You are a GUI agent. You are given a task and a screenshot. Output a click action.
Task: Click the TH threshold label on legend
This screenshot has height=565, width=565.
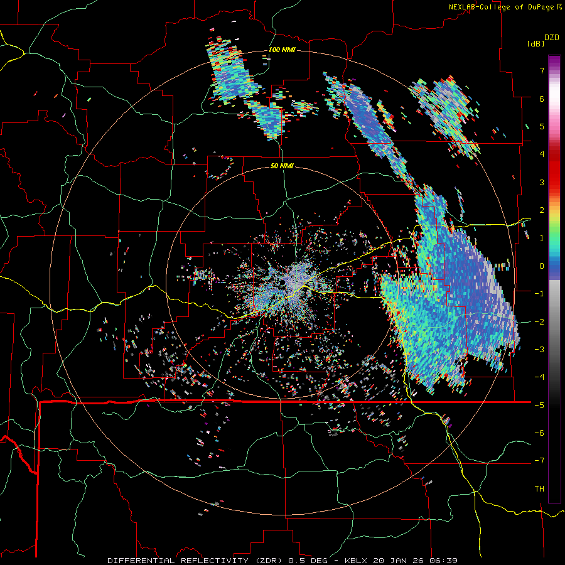point(539,489)
